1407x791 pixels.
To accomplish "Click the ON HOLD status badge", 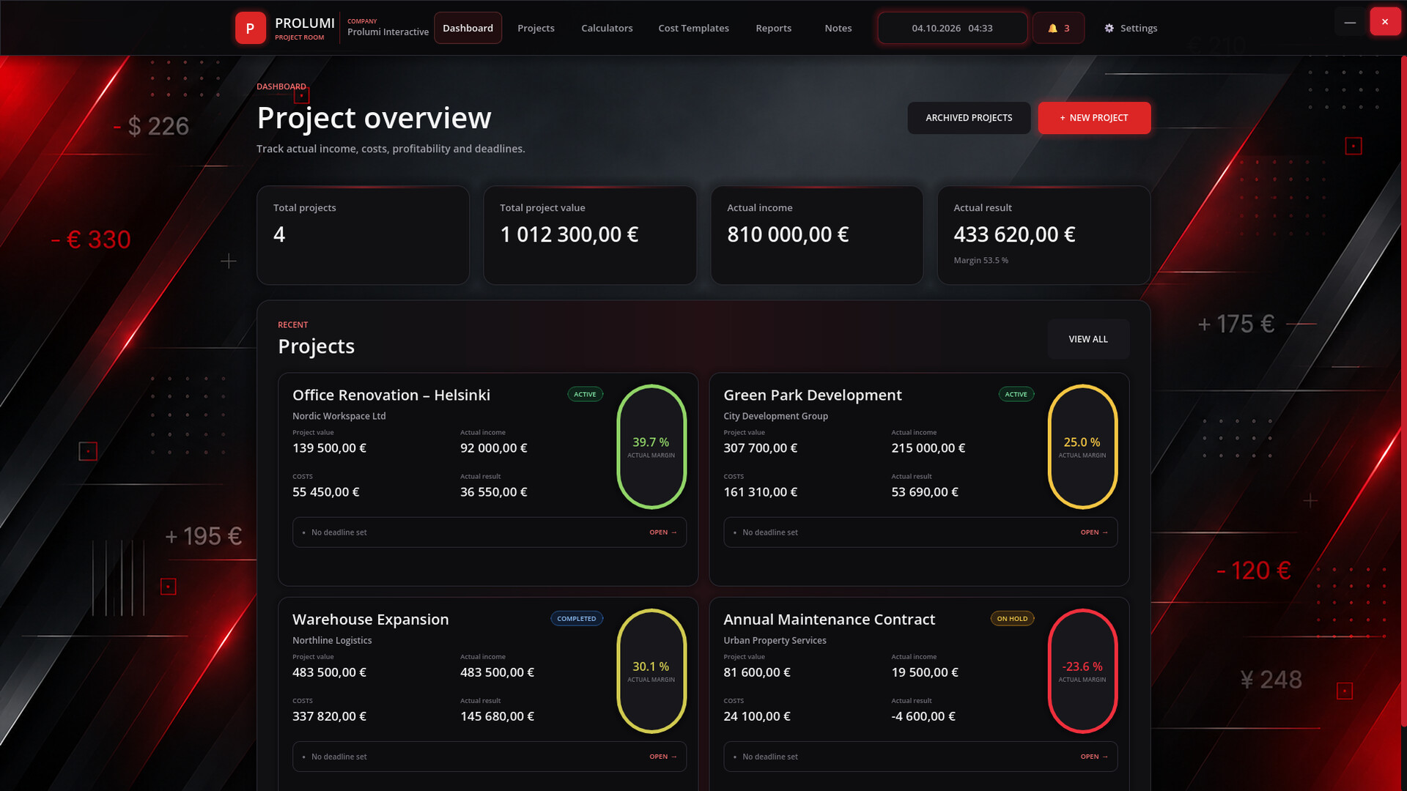I will pyautogui.click(x=1012, y=618).
